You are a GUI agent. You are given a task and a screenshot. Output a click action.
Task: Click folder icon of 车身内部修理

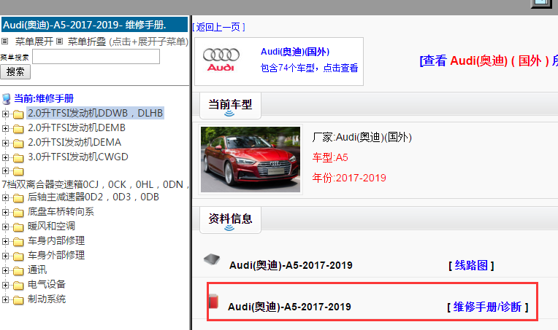[x=18, y=242]
